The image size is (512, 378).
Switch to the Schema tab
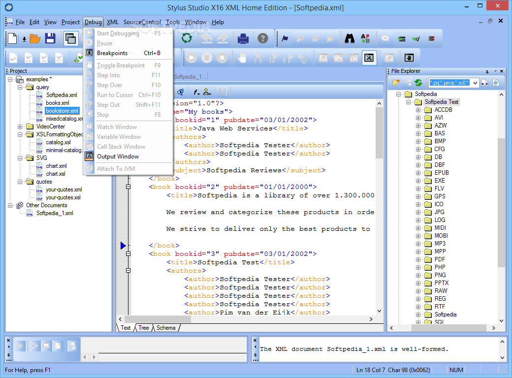click(166, 328)
